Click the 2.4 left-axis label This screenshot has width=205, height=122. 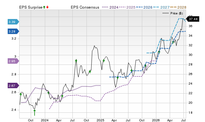point(14,110)
